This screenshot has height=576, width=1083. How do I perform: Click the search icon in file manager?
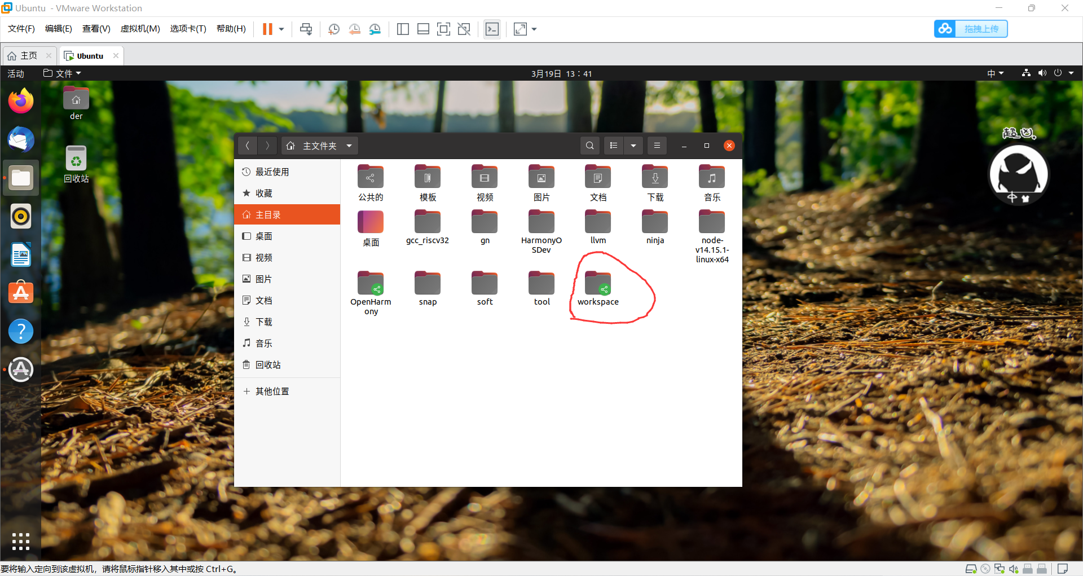click(590, 146)
